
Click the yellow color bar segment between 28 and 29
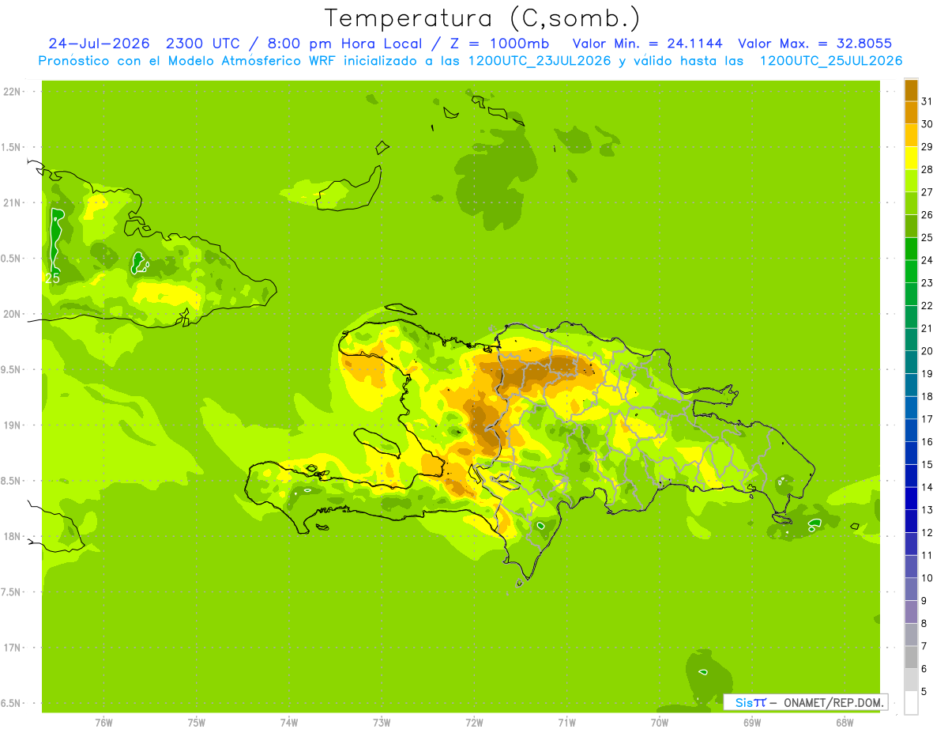pyautogui.click(x=911, y=158)
